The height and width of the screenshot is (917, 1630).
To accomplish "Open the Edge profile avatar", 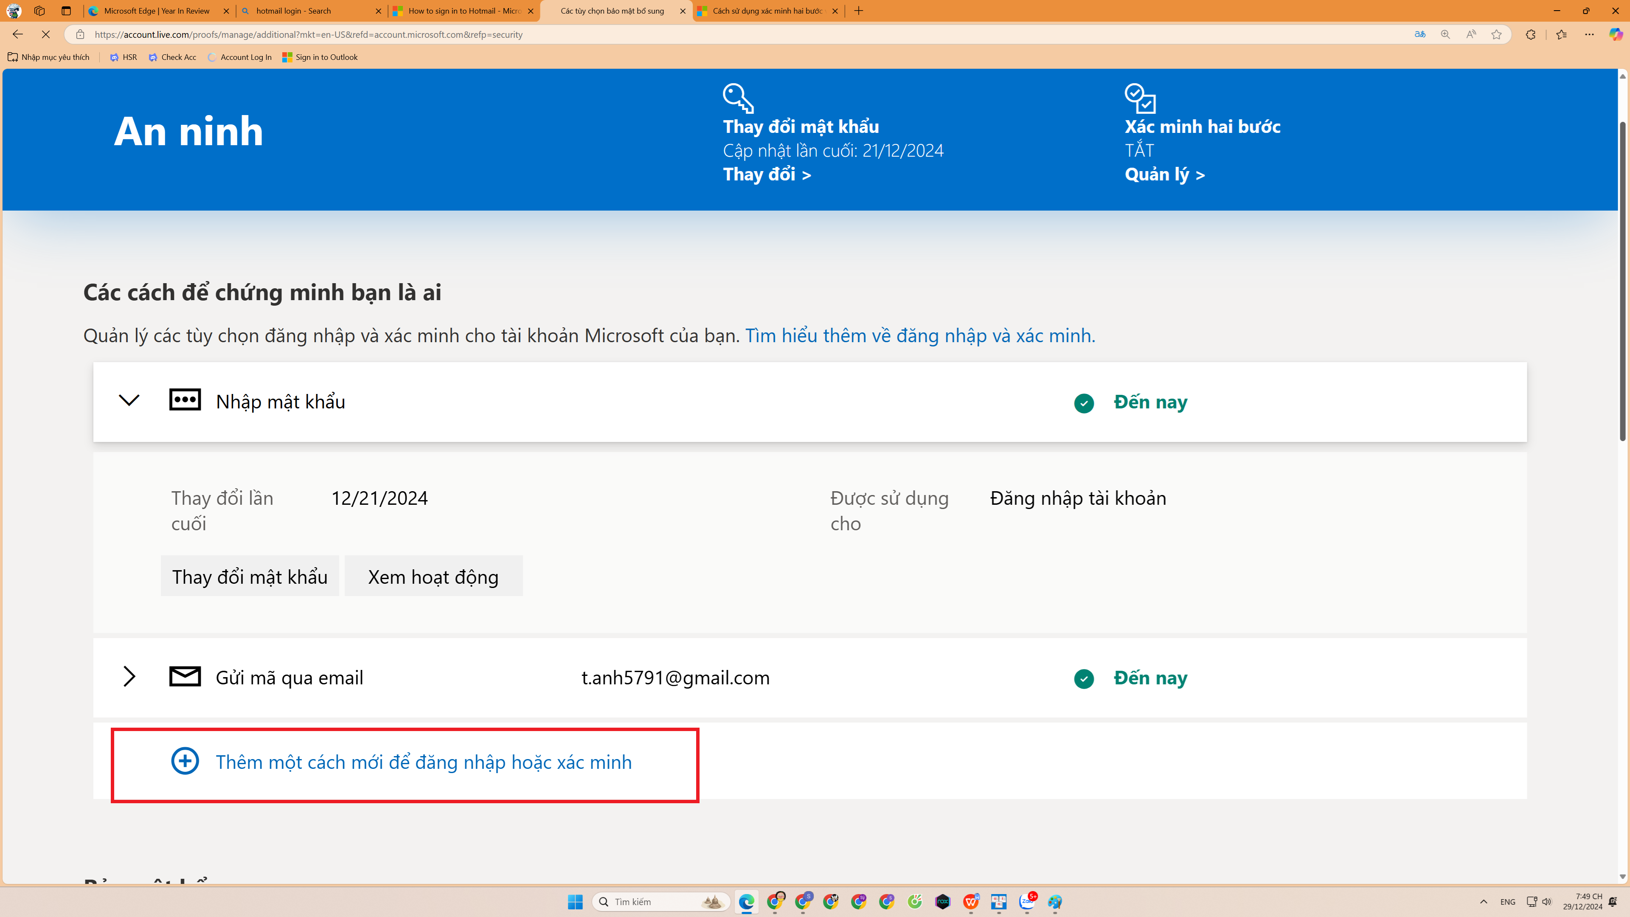I will point(13,11).
